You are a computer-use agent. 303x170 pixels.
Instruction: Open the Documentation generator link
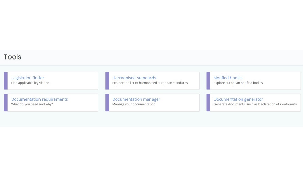(x=238, y=99)
